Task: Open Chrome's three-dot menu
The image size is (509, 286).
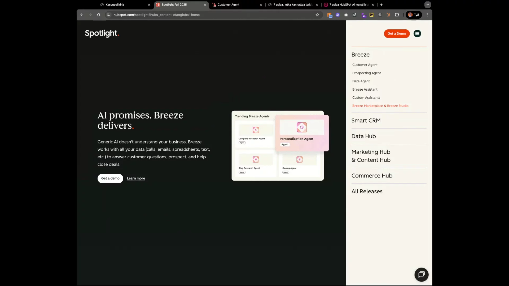Action: click(x=427, y=15)
